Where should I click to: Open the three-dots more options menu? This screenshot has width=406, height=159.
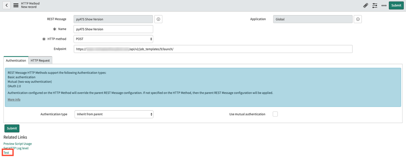pyautogui.click(x=384, y=5)
